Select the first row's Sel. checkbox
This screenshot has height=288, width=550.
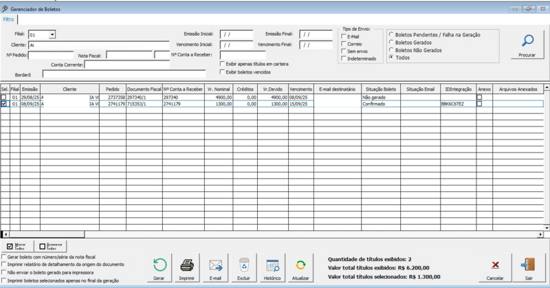point(5,98)
